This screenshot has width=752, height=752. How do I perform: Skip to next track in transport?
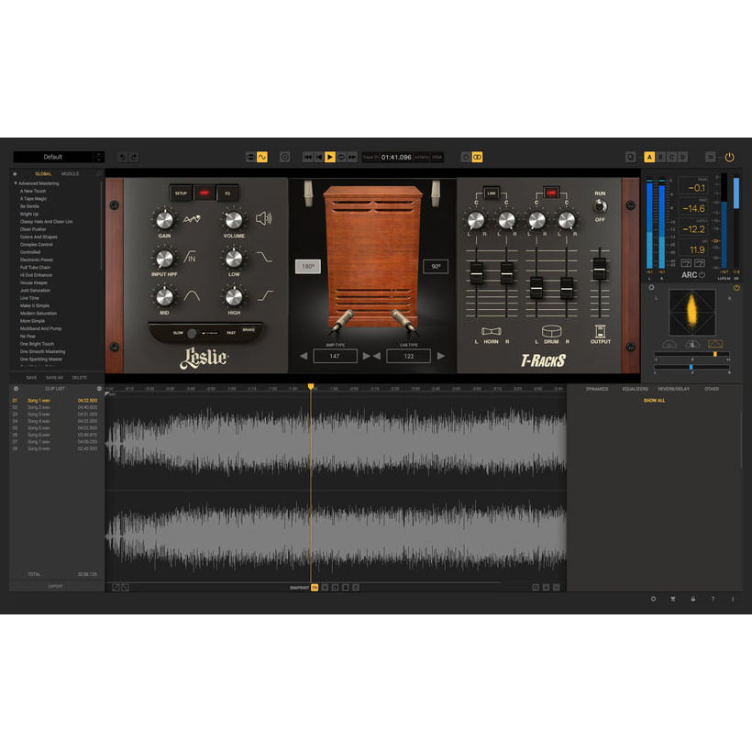pyautogui.click(x=352, y=157)
